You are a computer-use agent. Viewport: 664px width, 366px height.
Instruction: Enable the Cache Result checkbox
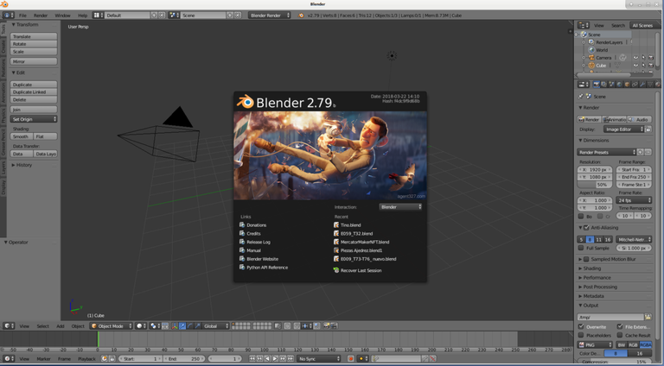tap(620, 335)
